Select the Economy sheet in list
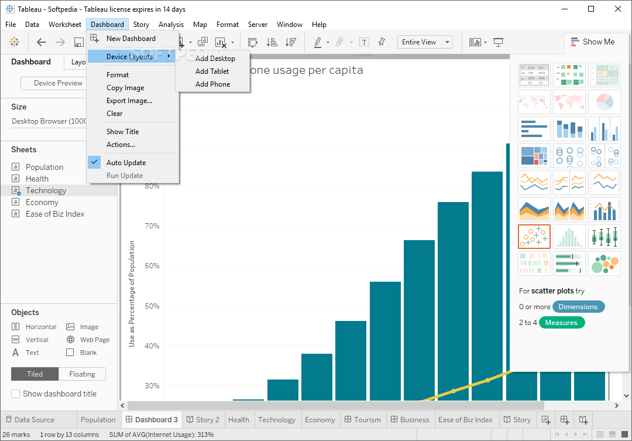Screen dimensions: 632x441 [42, 202]
